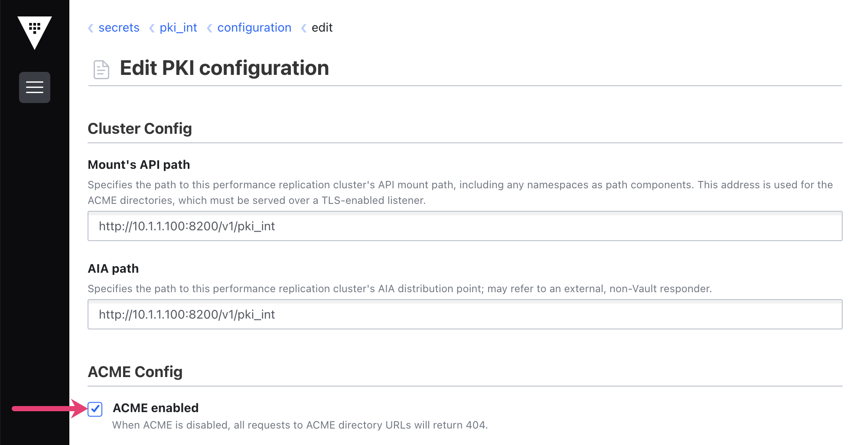Uncheck the ACME enabled checkbox

(95, 409)
